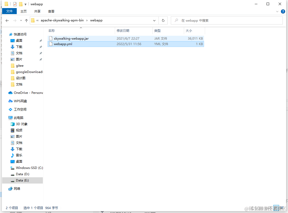Open WPS网盘 in the sidebar
The width and height of the screenshot is (288, 213).
(x=20, y=101)
